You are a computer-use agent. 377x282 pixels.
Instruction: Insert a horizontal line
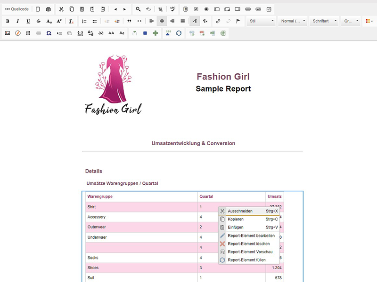(x=39, y=33)
